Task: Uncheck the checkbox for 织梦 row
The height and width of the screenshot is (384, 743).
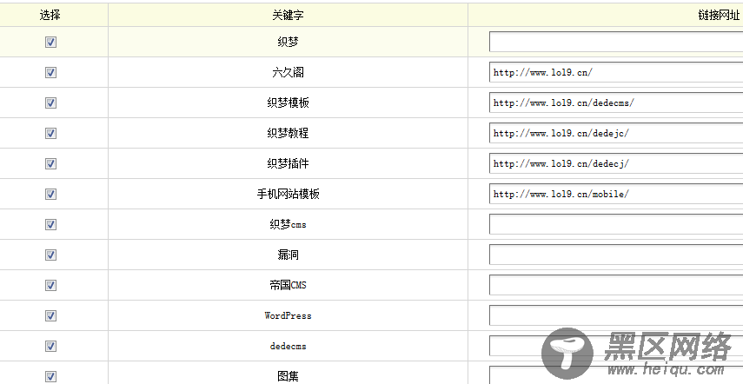Action: [50, 43]
